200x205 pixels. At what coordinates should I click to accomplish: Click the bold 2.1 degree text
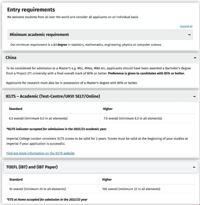(x=60, y=45)
